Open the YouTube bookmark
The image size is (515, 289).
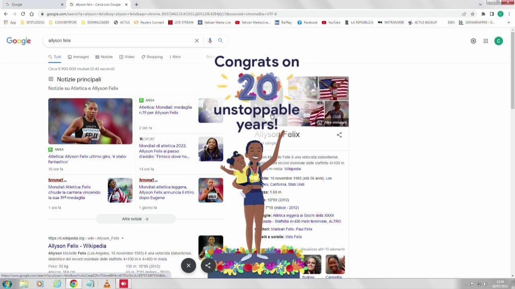[x=331, y=22]
